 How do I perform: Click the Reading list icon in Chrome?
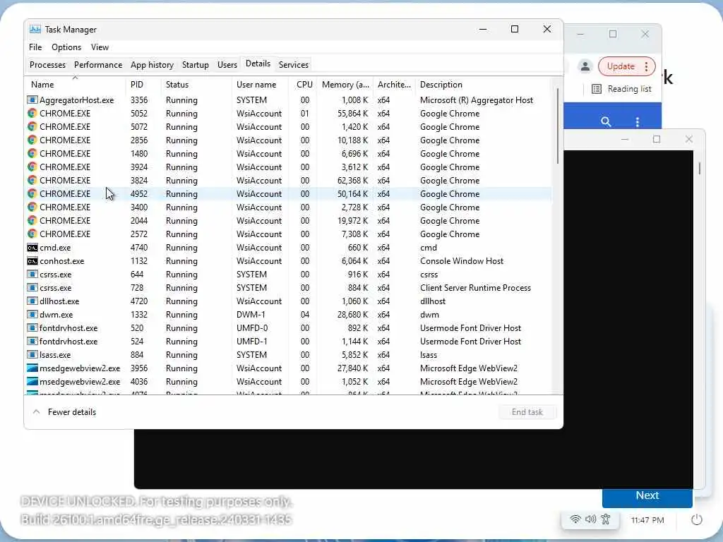click(596, 89)
